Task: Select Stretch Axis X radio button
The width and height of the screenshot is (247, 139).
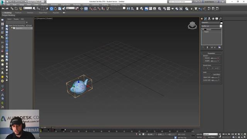Action: click(x=206, y=68)
